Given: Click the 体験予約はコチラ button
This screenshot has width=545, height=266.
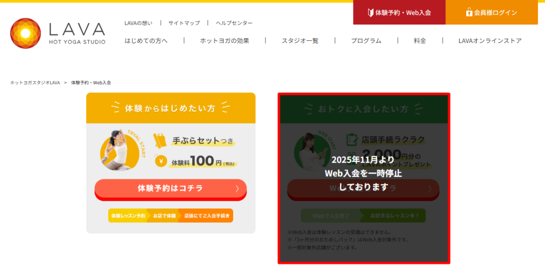Looking at the screenshot, I should pyautogui.click(x=170, y=189).
